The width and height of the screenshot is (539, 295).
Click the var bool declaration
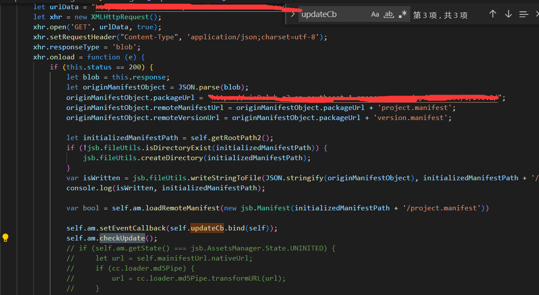click(83, 208)
